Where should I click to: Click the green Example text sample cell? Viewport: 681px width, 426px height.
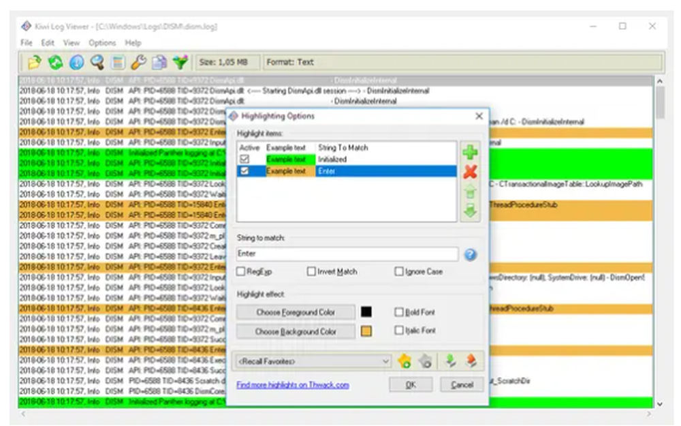click(x=290, y=159)
